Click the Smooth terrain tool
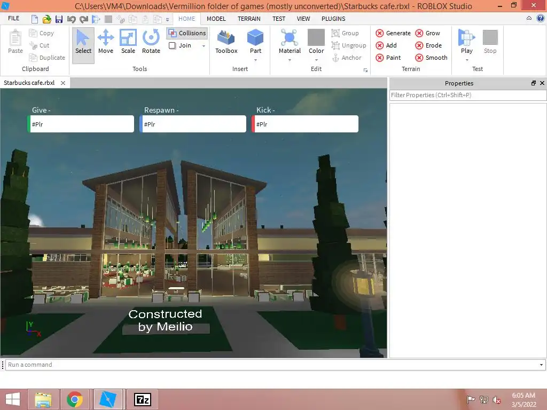 (432, 58)
